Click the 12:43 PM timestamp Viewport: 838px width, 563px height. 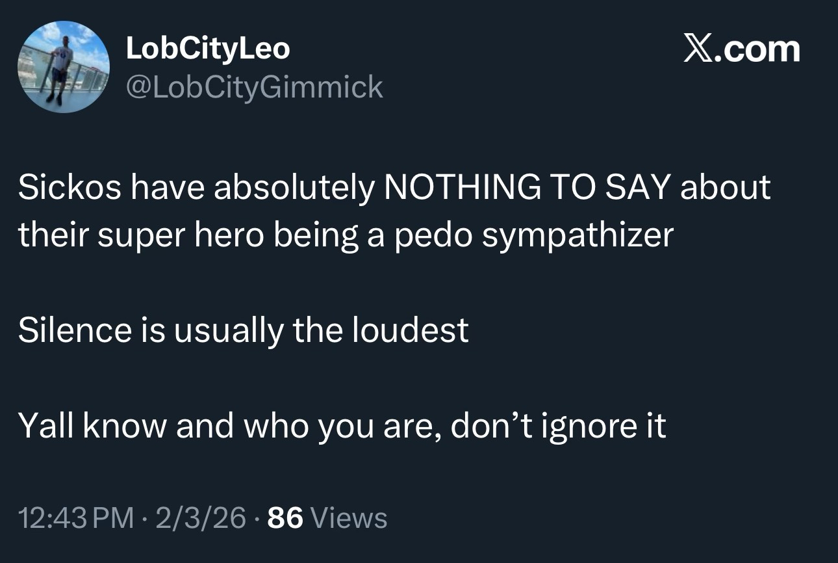click(72, 518)
